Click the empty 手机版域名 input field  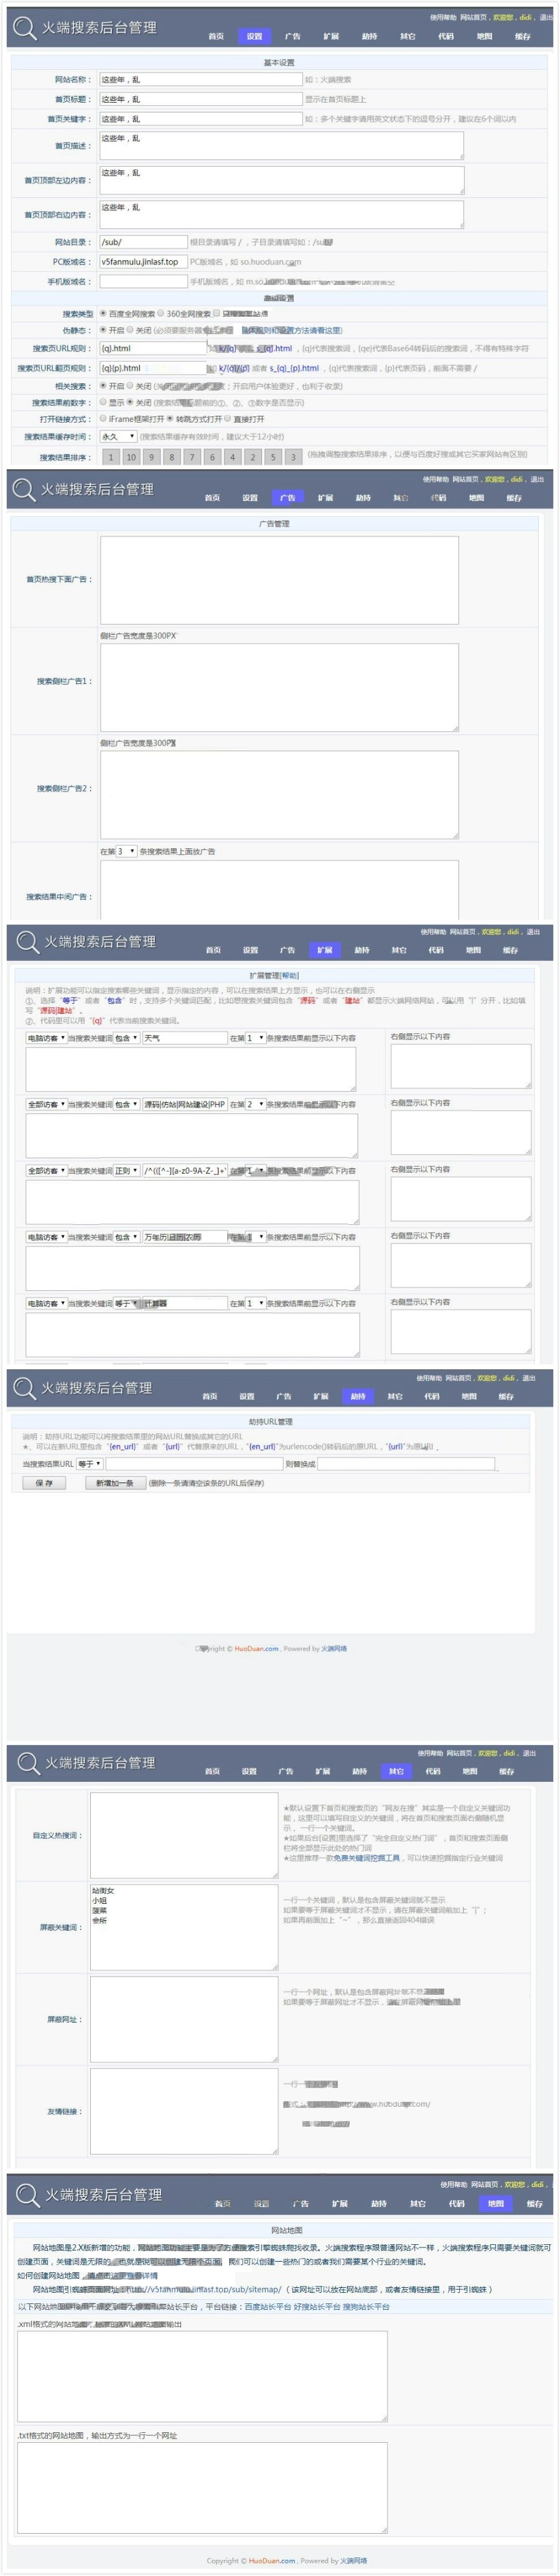pyautogui.click(x=143, y=282)
